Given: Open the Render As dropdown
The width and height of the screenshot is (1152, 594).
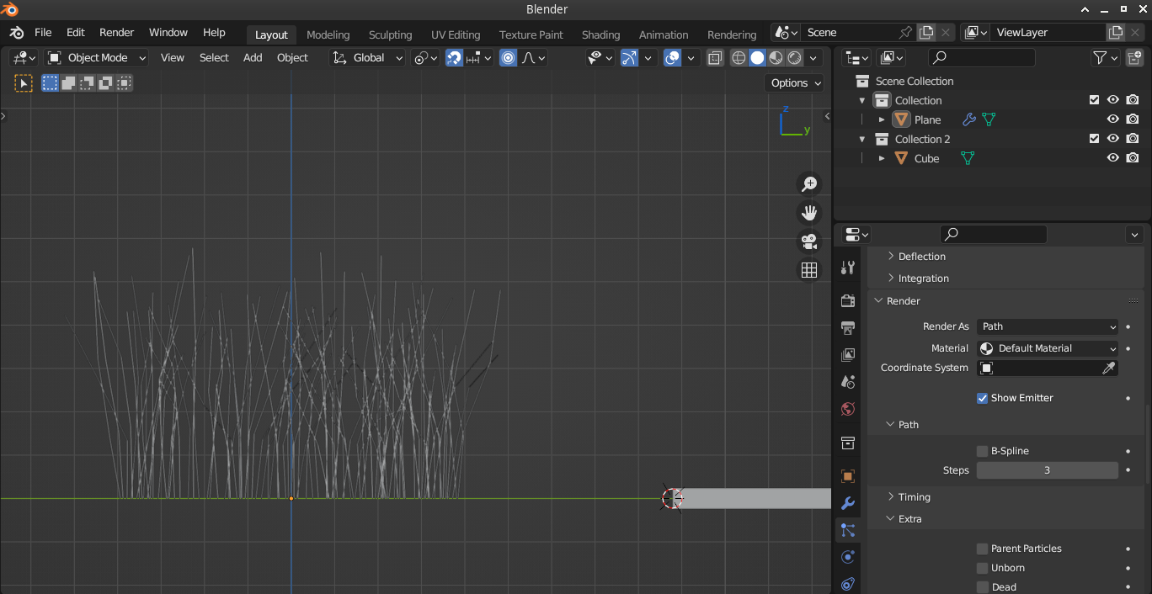Looking at the screenshot, I should [1048, 326].
